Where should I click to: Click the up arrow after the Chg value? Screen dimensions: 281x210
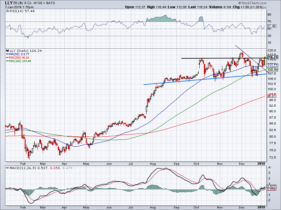[x=265, y=7]
